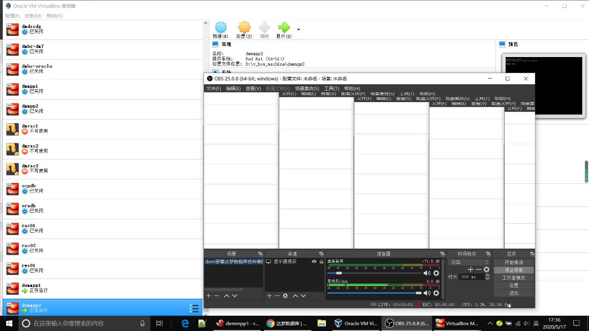Click 停止录制 stop recording button
589x331 pixels.
click(514, 270)
